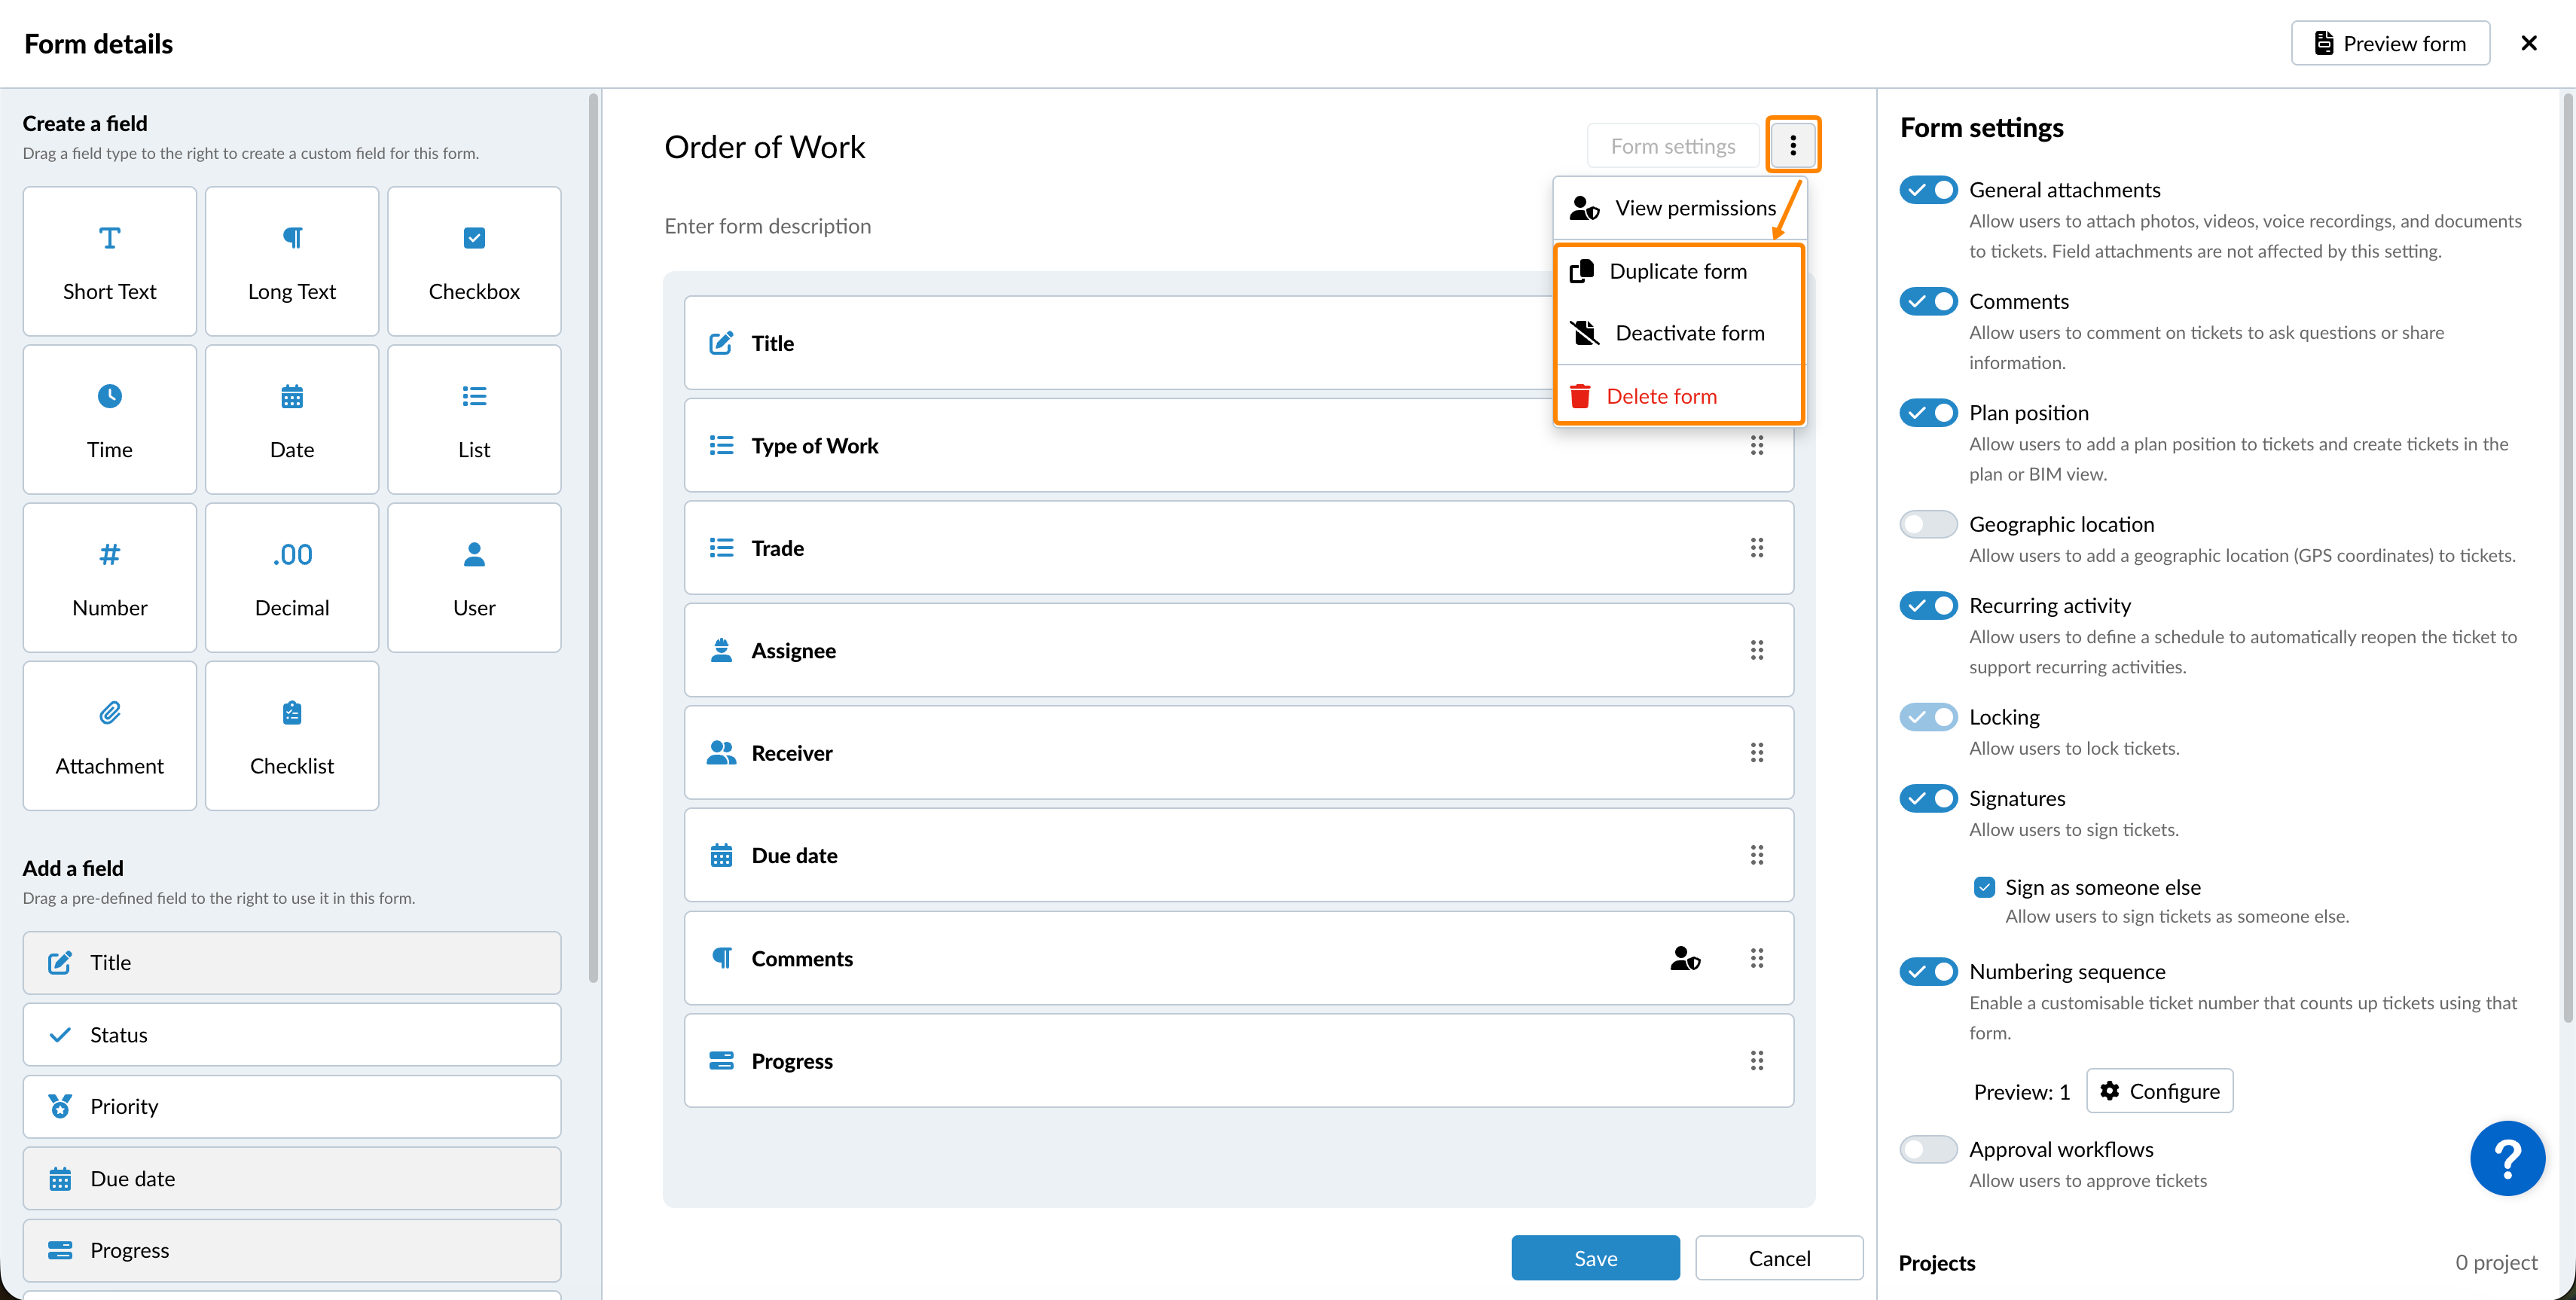
Task: Click the drag handle on Progress field
Action: coord(1757,1061)
